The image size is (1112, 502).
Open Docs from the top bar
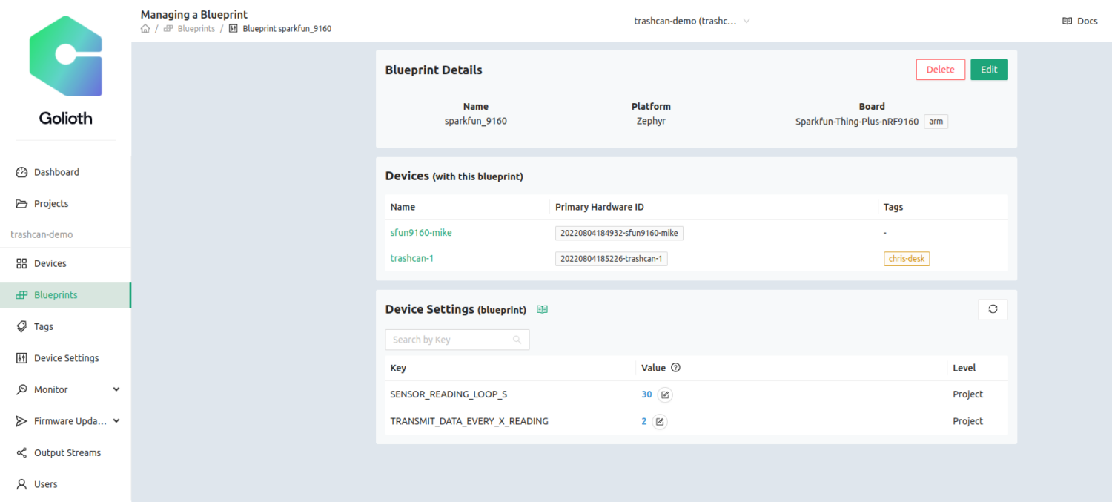(1079, 20)
